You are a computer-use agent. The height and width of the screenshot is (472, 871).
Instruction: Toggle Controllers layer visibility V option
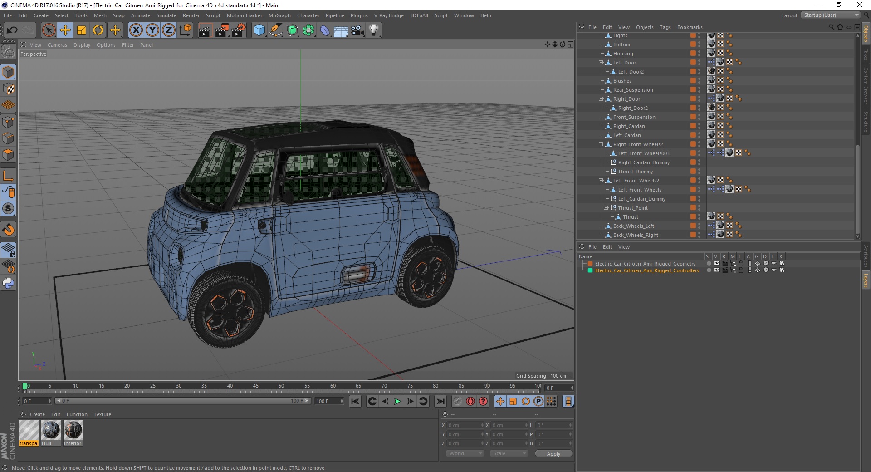tap(717, 270)
